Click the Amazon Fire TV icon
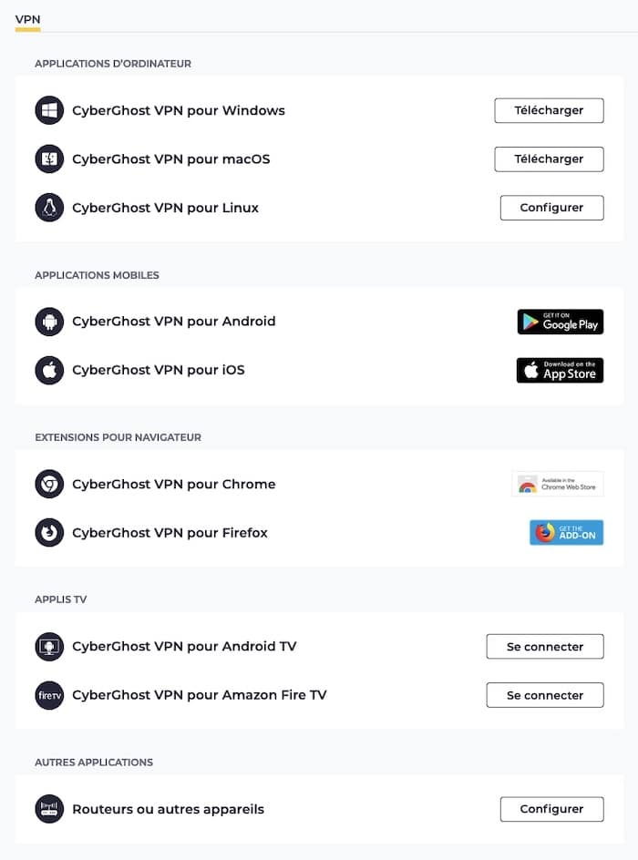The height and width of the screenshot is (860, 638). coord(49,695)
